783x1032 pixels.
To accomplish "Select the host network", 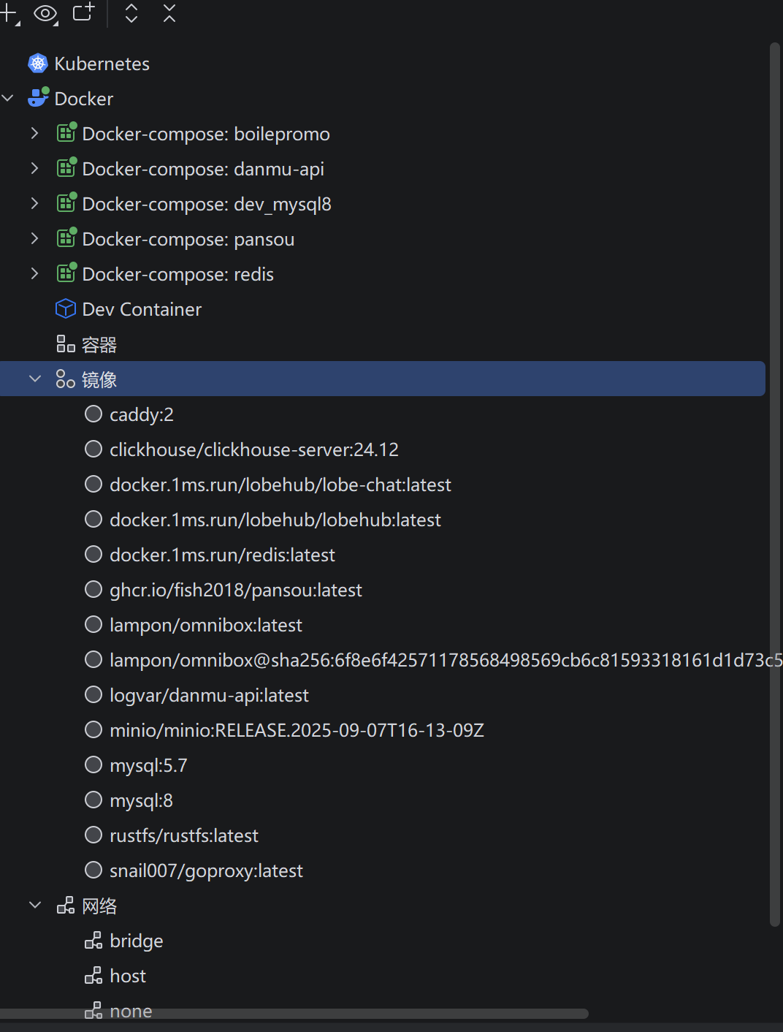I will 128,976.
